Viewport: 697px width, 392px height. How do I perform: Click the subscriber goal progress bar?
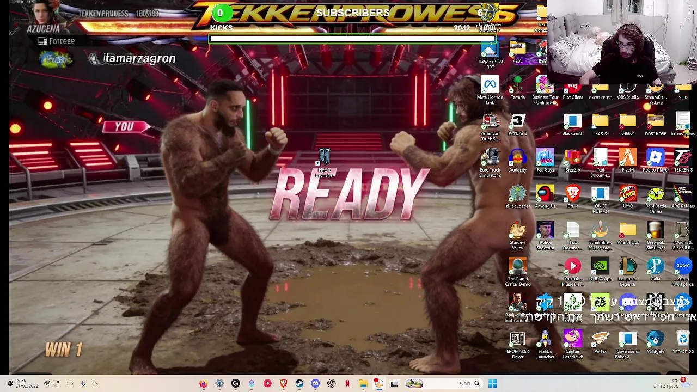[352, 39]
